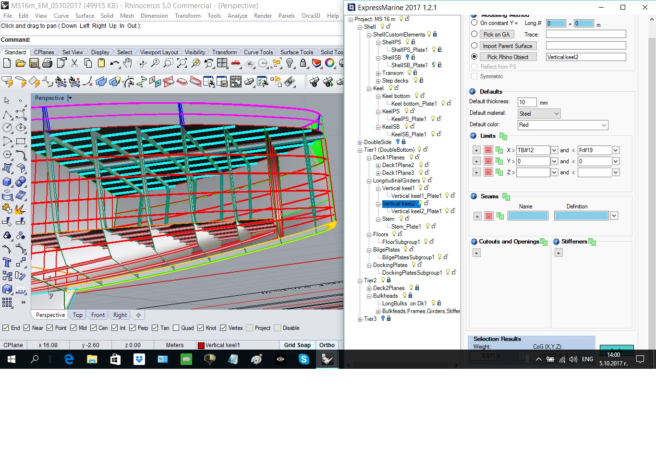Click the red minus button in X limits row
The image size is (656, 461).
(x=488, y=150)
